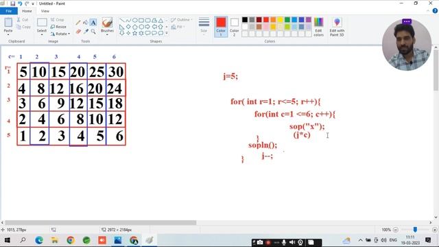
Task: Open Windows Start menu
Action: [8, 240]
